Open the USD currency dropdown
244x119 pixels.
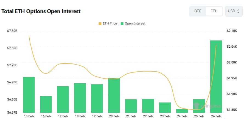coord(234,11)
